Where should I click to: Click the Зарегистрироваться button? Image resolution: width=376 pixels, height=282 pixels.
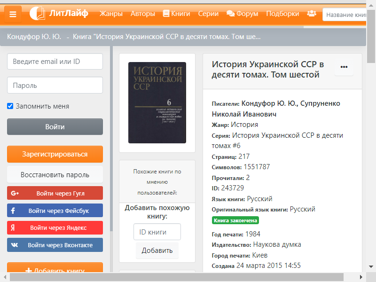click(x=55, y=154)
